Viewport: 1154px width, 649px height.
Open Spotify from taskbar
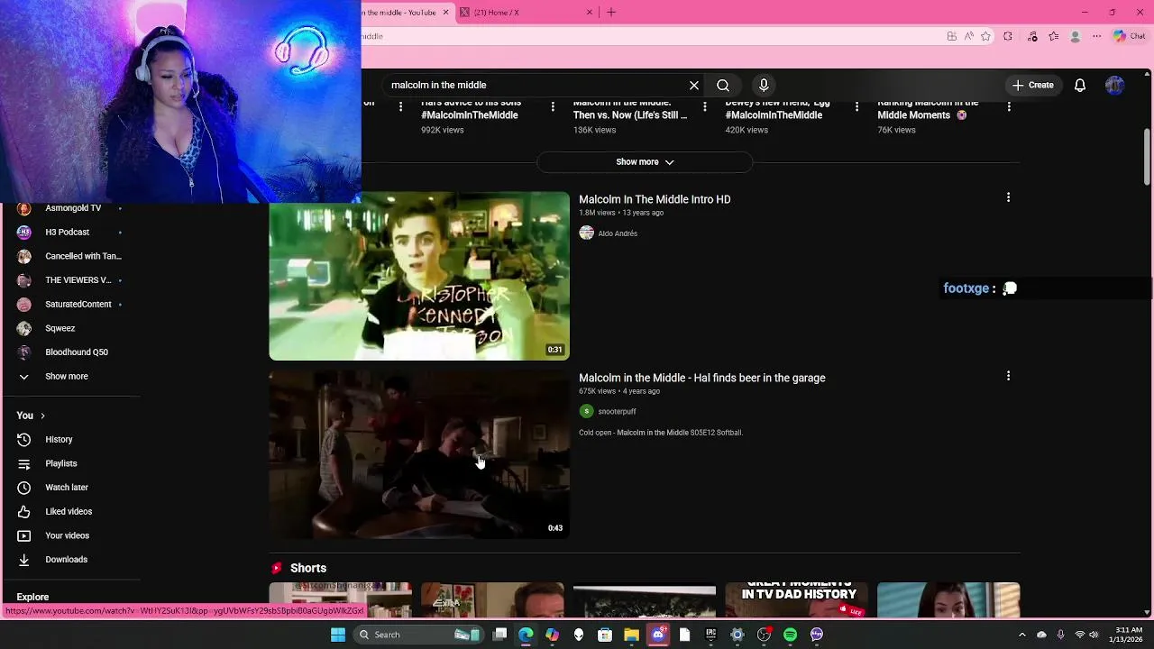790,635
